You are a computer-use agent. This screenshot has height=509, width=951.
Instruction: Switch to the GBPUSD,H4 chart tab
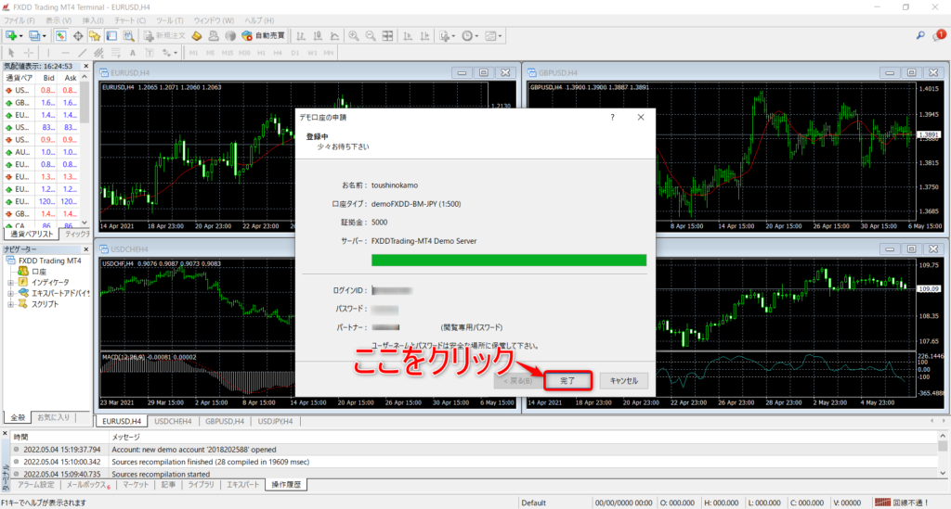225,421
